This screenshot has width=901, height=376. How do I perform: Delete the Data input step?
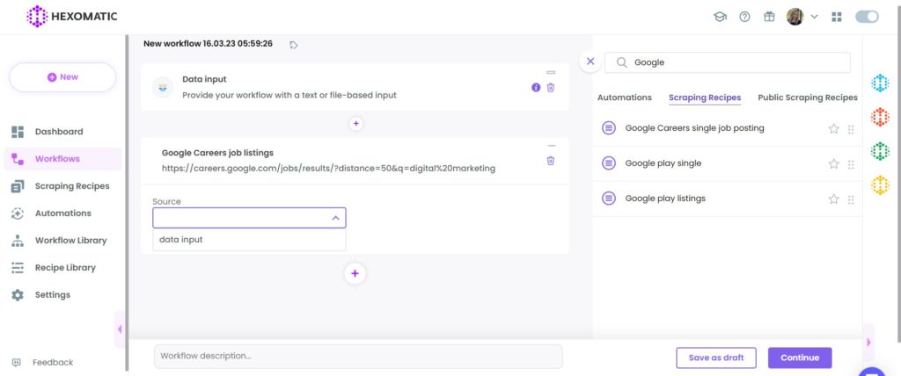[551, 87]
